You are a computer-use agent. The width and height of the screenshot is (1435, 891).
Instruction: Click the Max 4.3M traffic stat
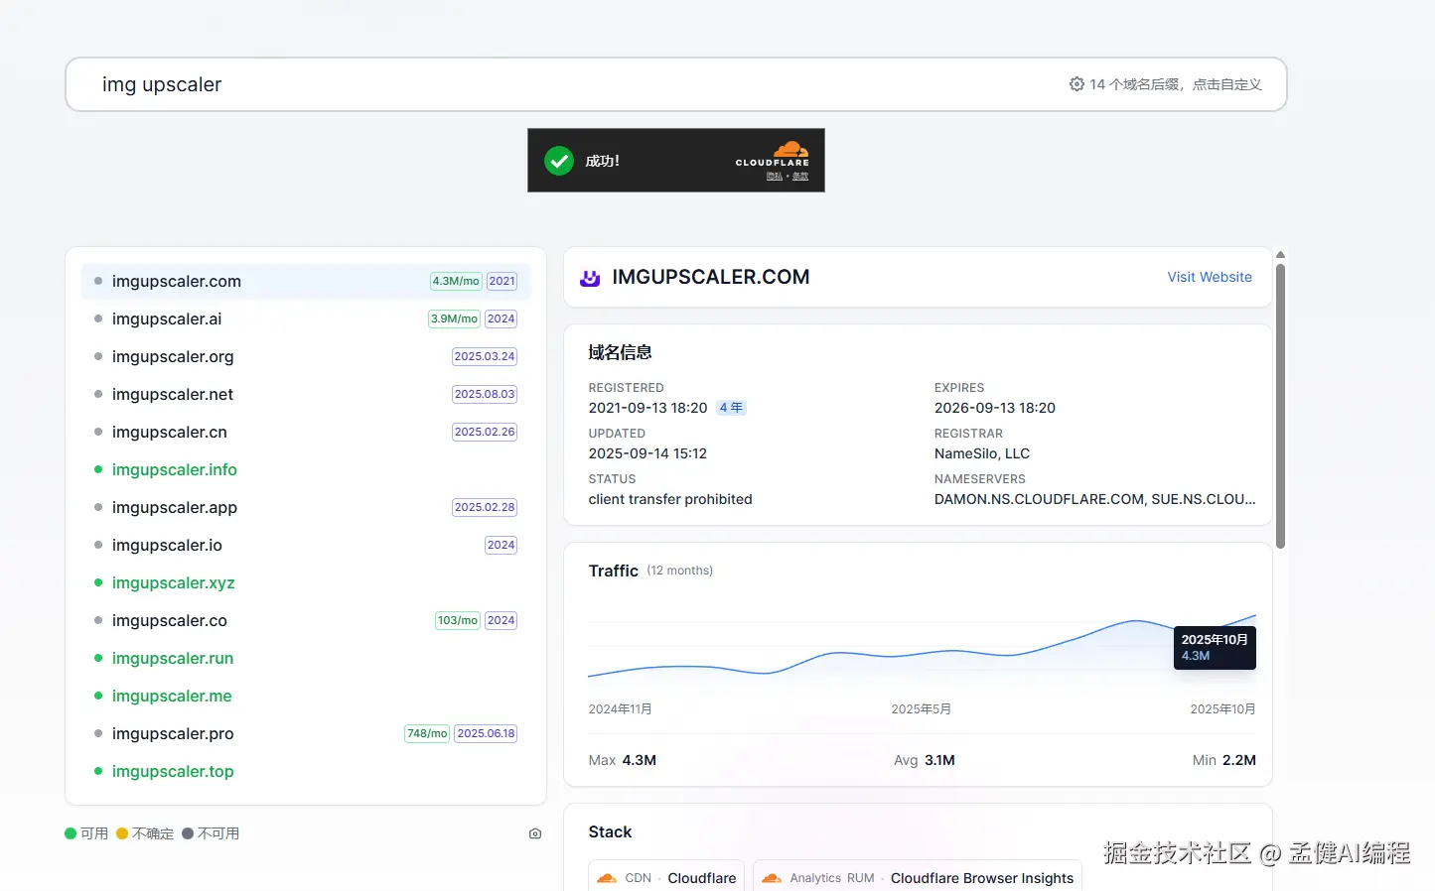tap(623, 760)
